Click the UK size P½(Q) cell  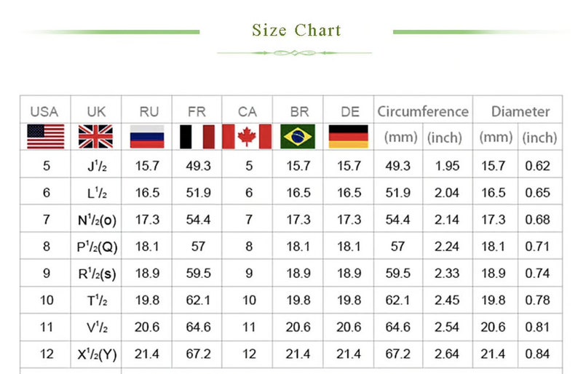click(97, 247)
